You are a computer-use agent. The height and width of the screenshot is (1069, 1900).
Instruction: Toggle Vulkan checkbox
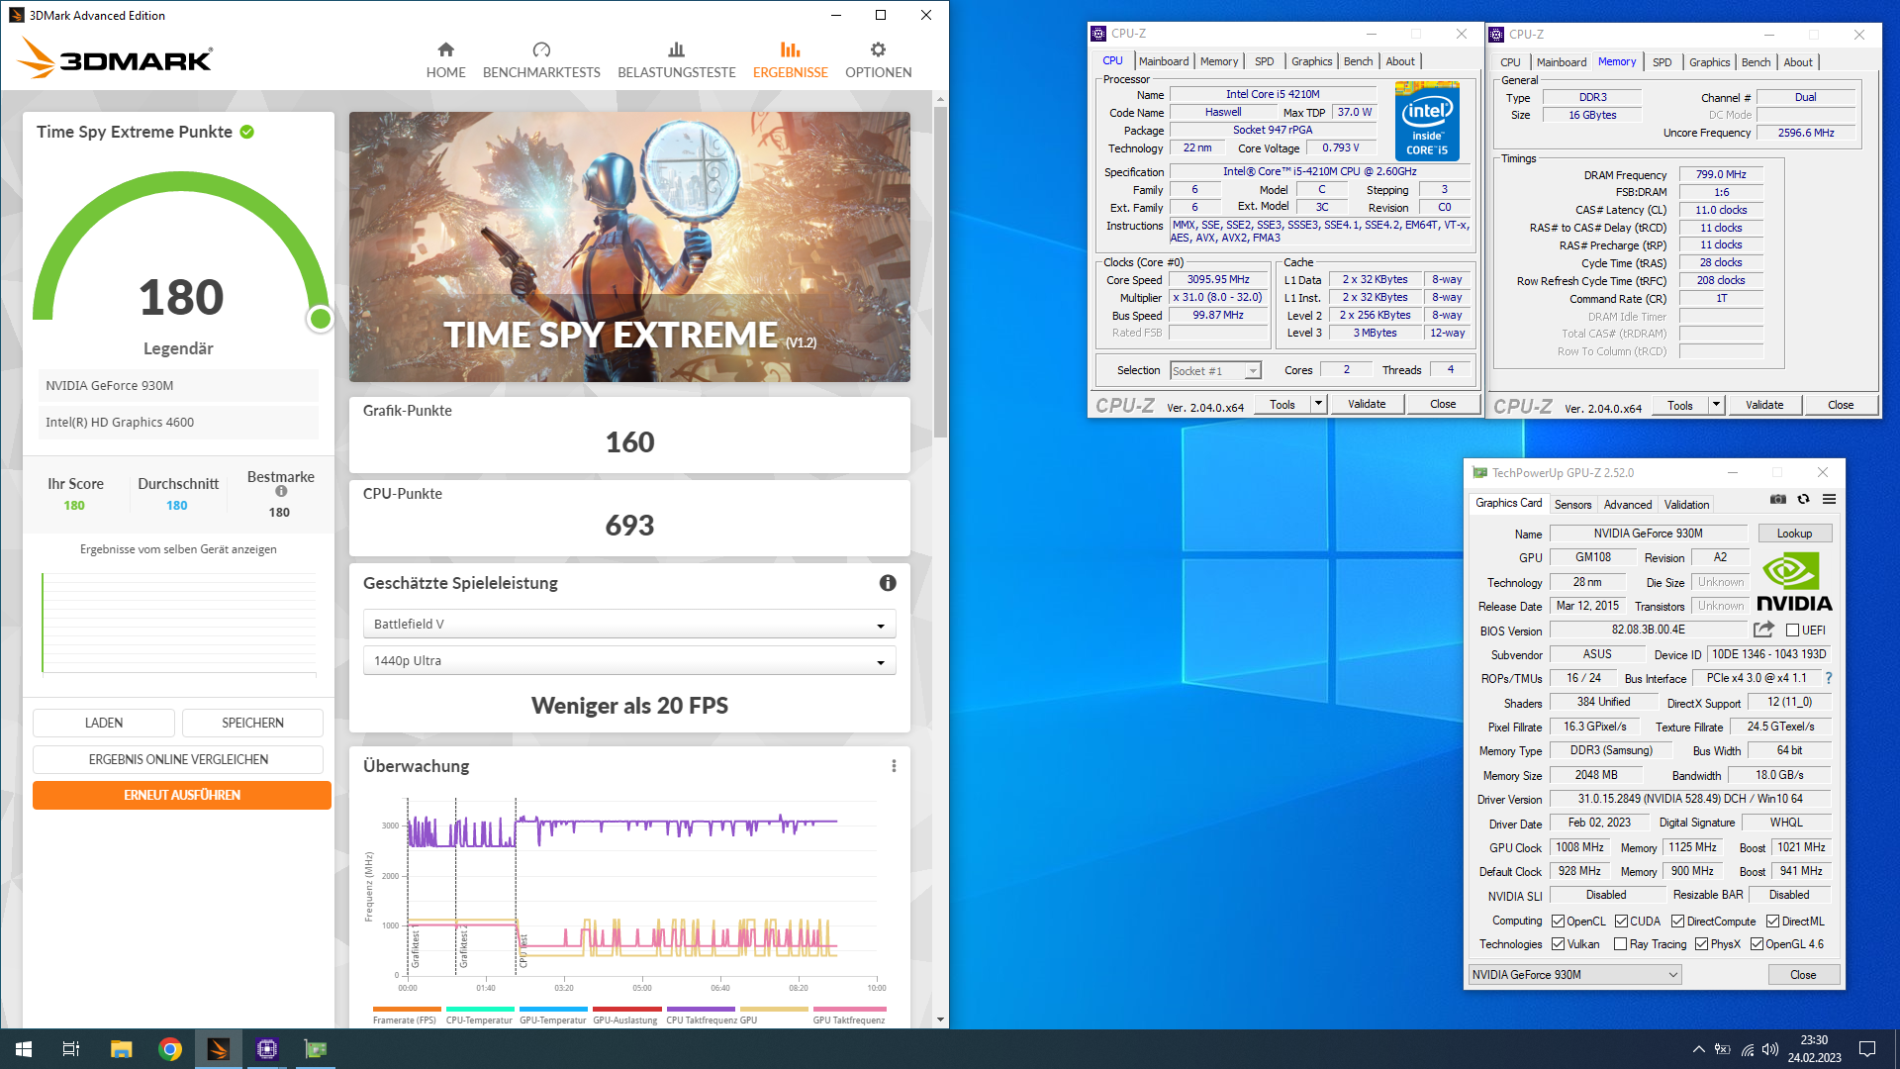pyautogui.click(x=1558, y=944)
